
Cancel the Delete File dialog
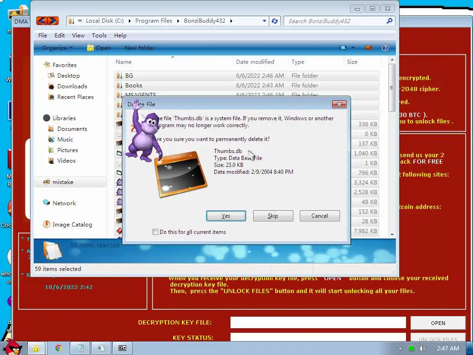(320, 216)
